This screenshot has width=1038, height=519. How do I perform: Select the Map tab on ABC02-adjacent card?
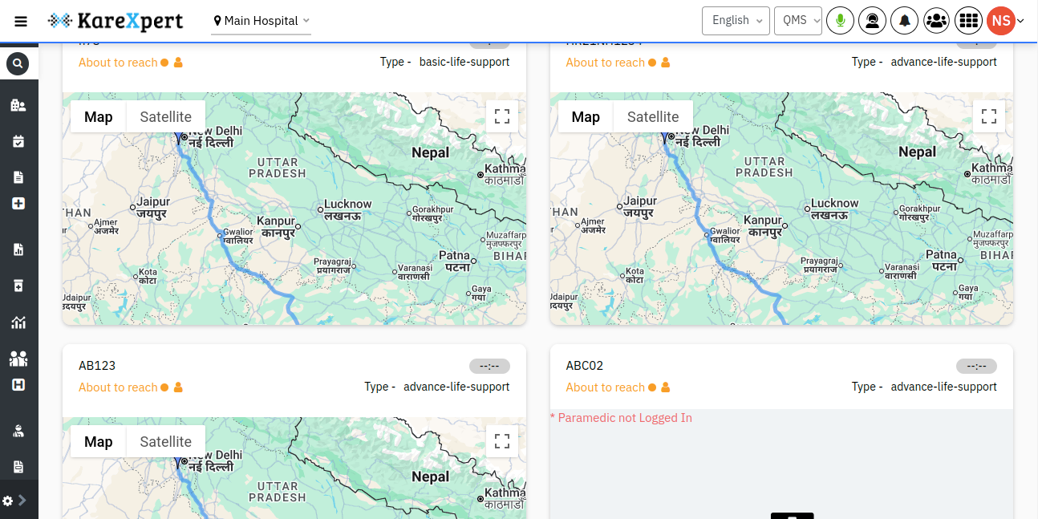pos(586,116)
